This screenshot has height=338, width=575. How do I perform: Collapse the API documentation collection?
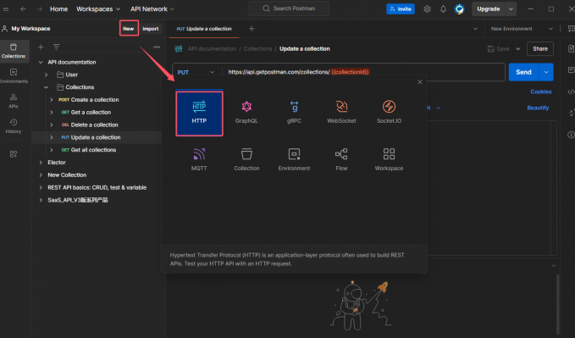41,63
